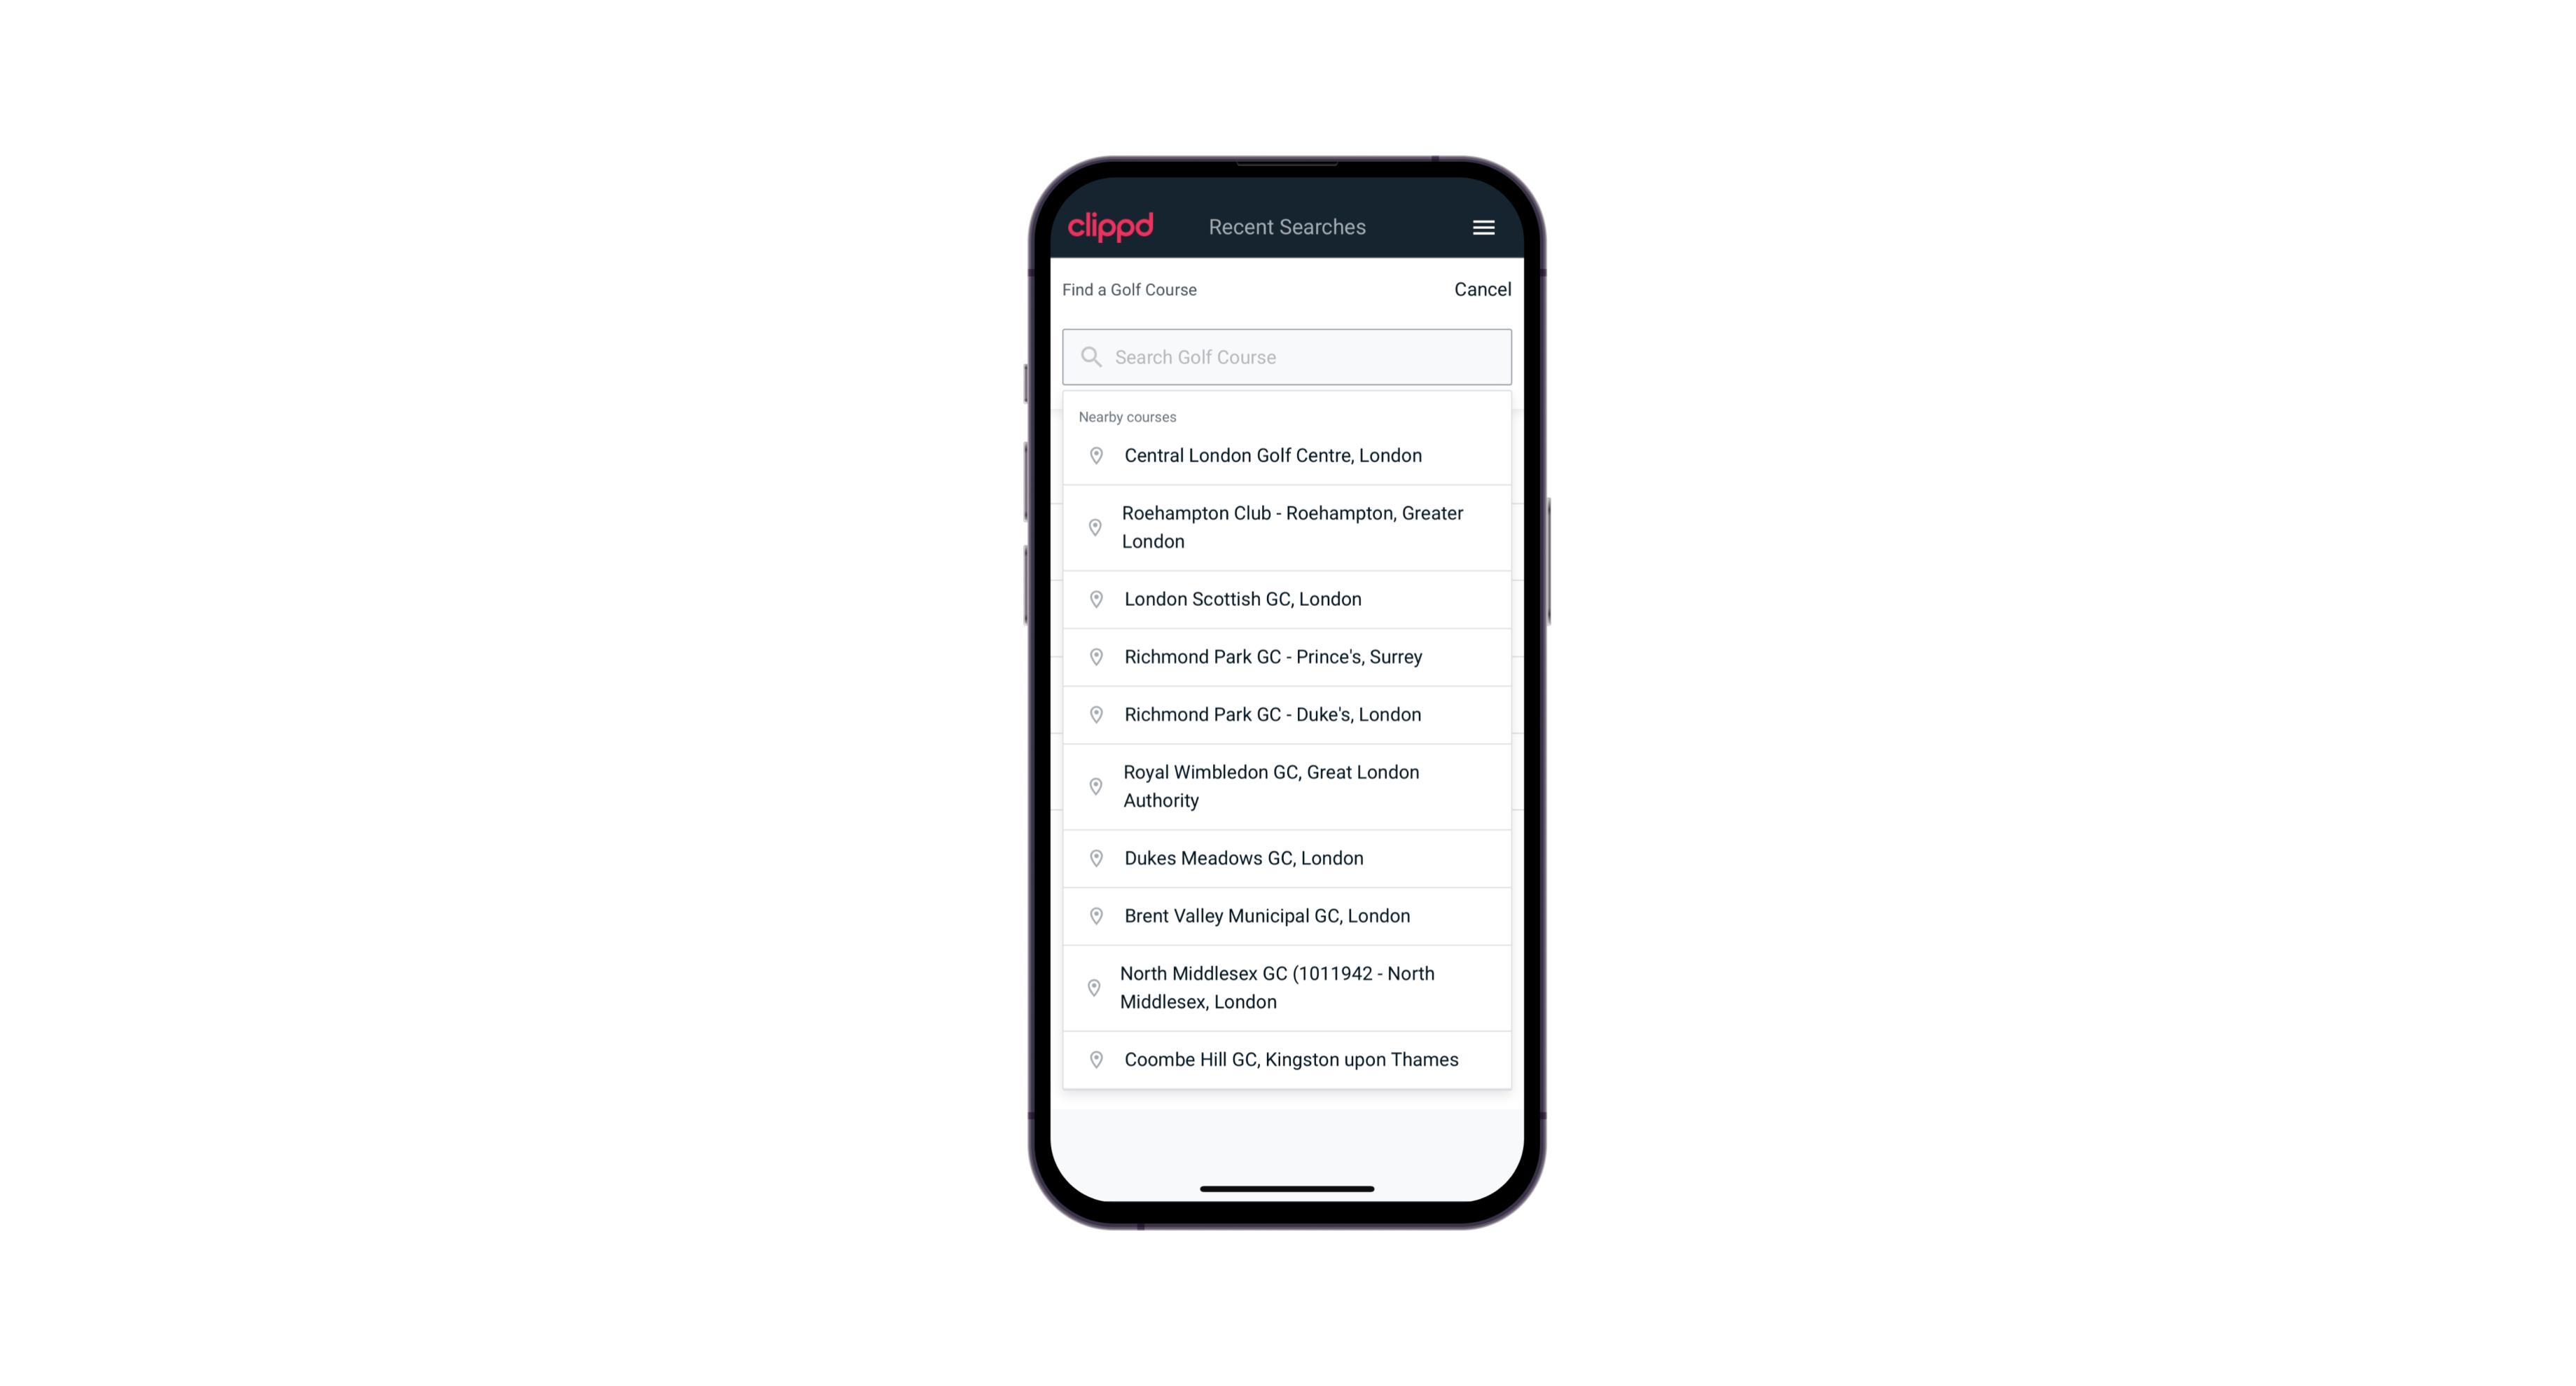Tap North Middlesex GC listing
This screenshot has width=2576, height=1386.
(x=1288, y=988)
